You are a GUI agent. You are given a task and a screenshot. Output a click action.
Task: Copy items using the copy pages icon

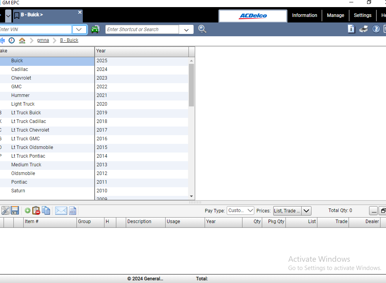point(46,210)
